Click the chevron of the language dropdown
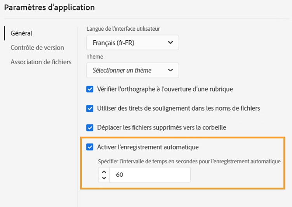The image size is (292, 207). [170, 43]
